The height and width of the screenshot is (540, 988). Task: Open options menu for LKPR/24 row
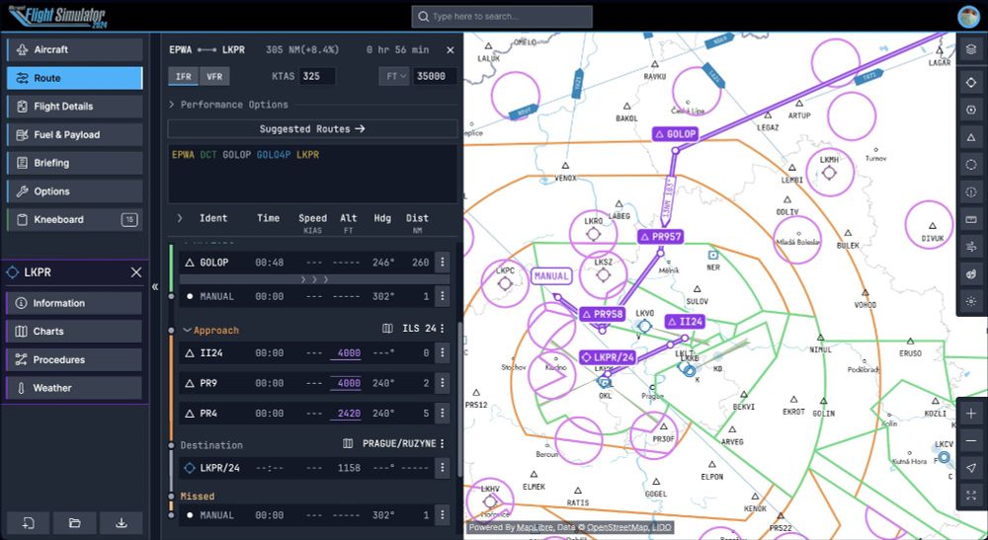tap(443, 468)
